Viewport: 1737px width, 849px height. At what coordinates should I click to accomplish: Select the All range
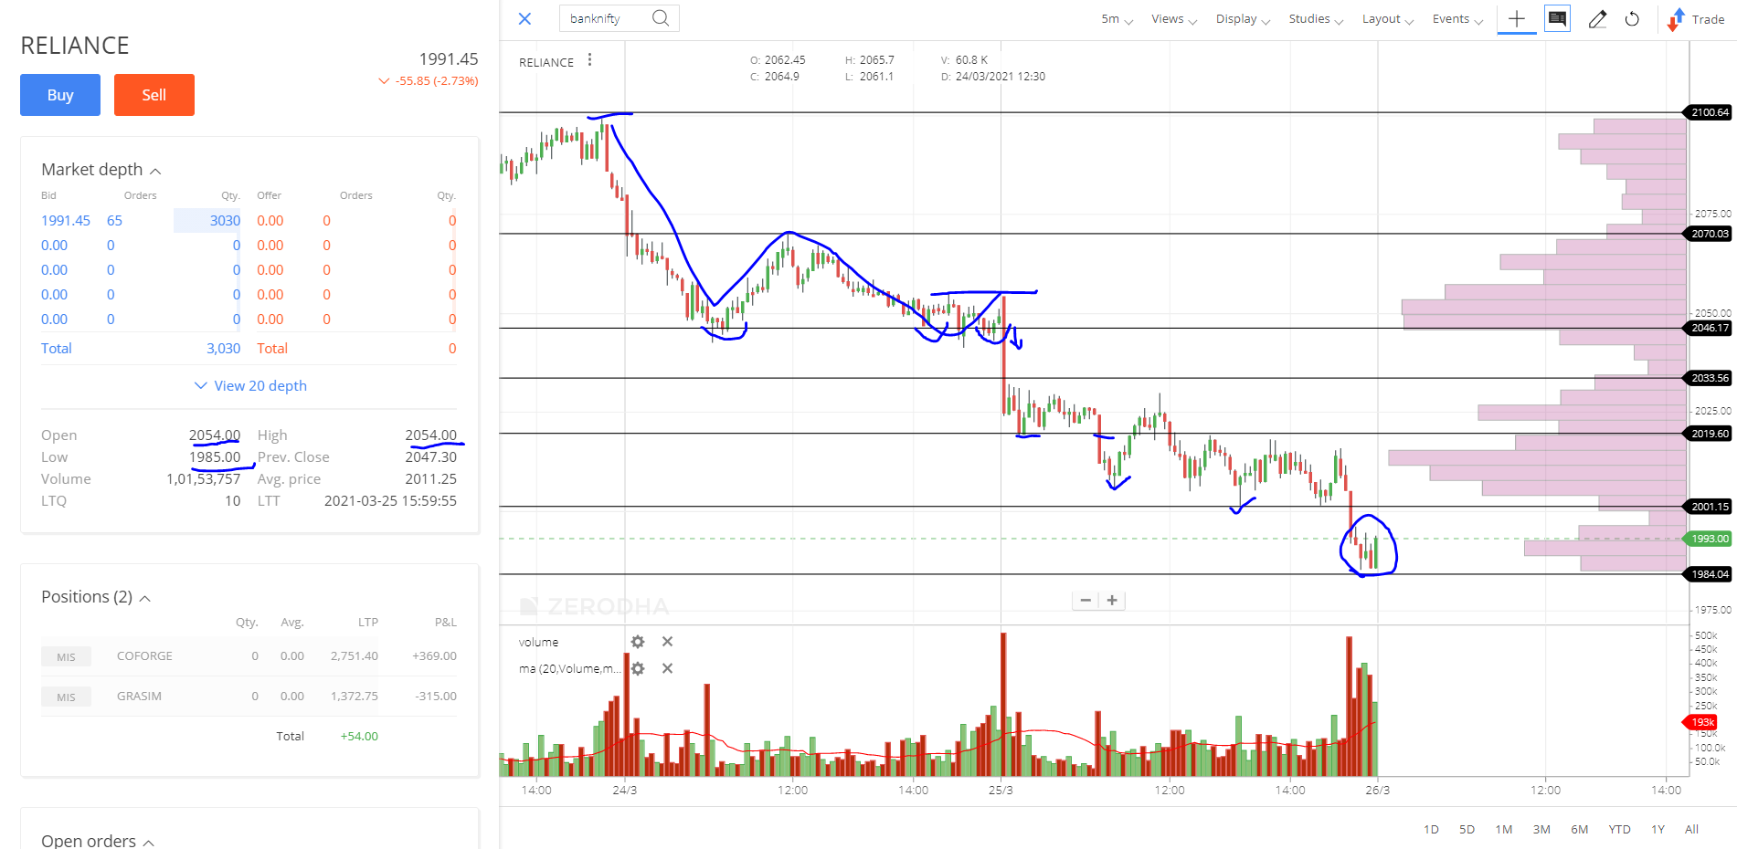coord(1691,829)
